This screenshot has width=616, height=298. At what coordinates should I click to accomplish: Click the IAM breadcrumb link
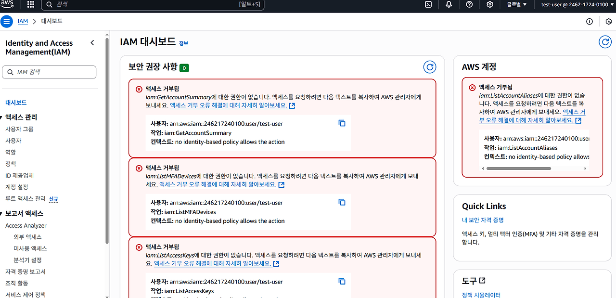23,22
